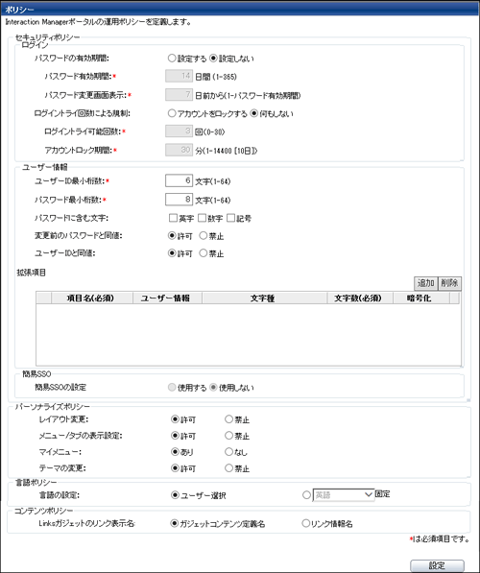Select 使用する for simple SSO
Screen dimensions: 480x573
point(172,388)
